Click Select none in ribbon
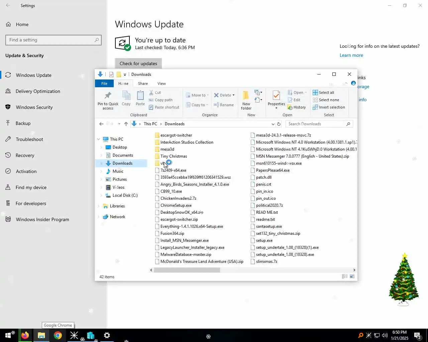The height and width of the screenshot is (342, 428). [326, 100]
